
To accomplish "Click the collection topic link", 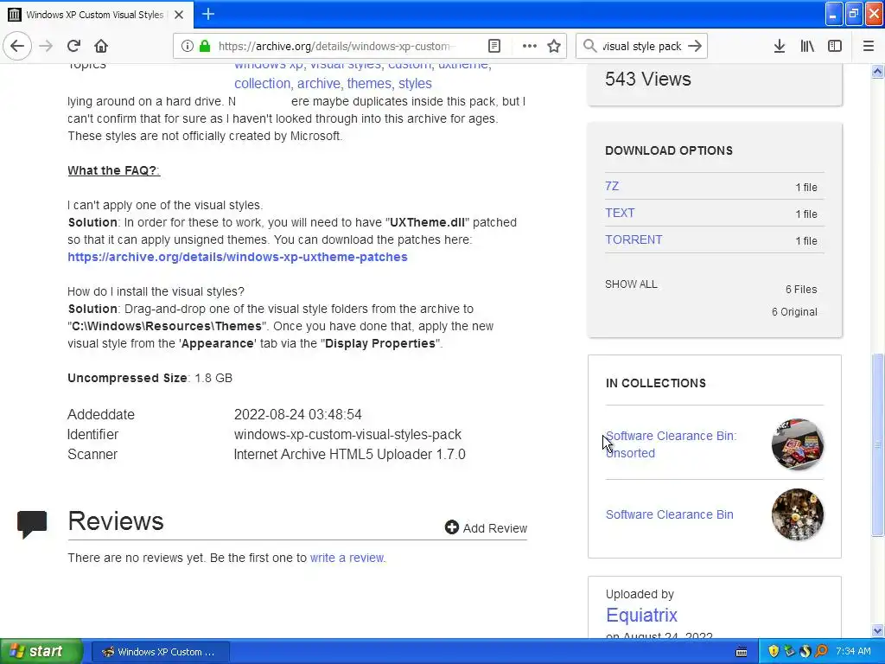I will pos(262,84).
